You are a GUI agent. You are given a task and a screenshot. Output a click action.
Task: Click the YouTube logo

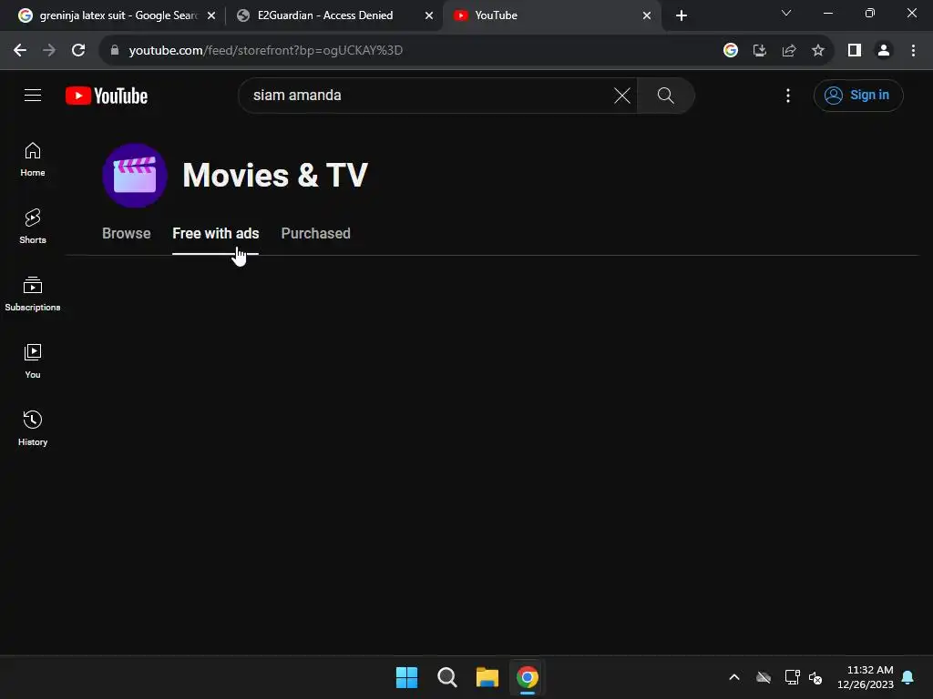[x=107, y=96]
